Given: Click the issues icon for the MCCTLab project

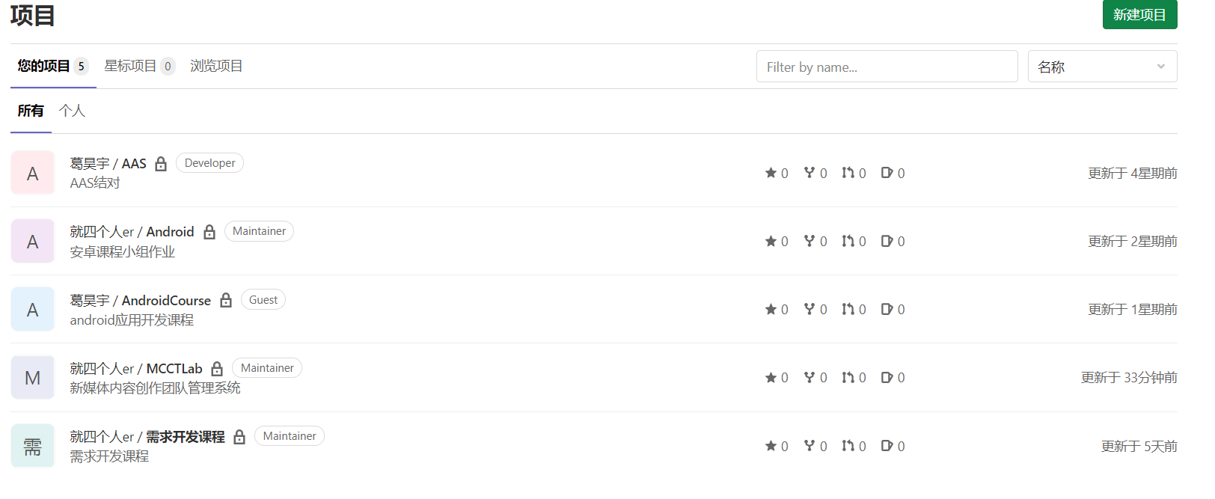Looking at the screenshot, I should click(887, 377).
